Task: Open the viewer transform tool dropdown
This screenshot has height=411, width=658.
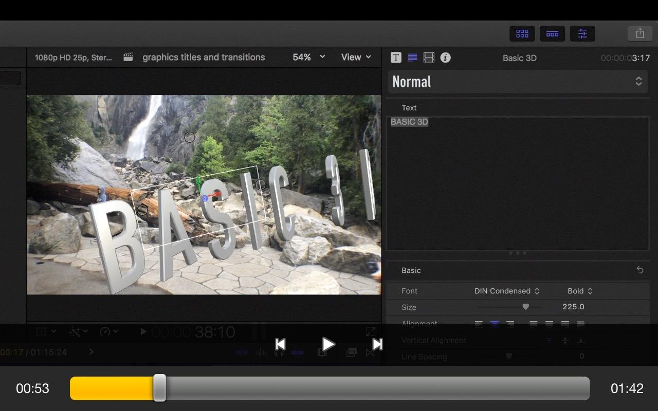Action: (46, 332)
